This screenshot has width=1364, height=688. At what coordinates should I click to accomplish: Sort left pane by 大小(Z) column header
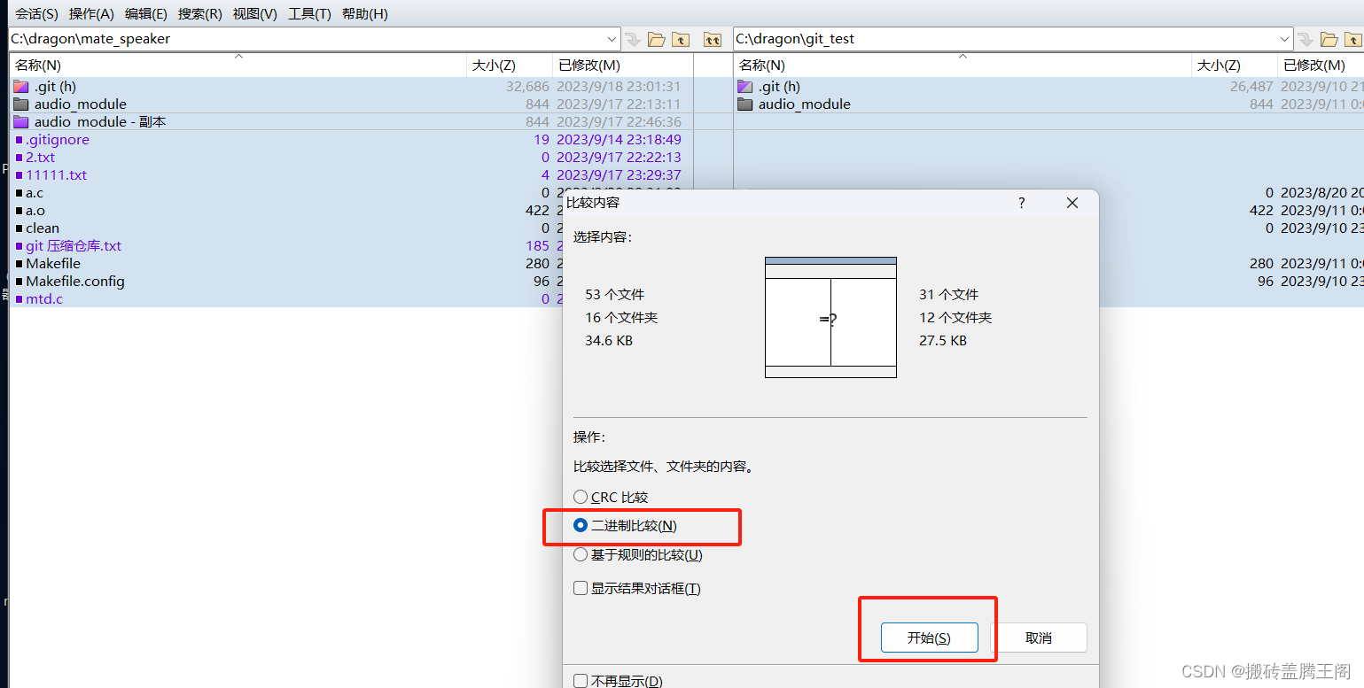click(x=509, y=65)
